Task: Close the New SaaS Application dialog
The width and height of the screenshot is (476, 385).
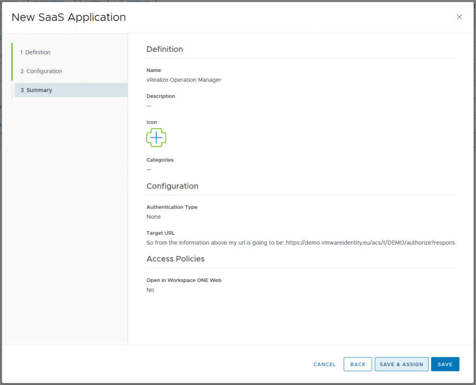Action: (x=459, y=17)
